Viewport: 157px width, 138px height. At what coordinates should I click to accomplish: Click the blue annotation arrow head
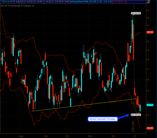tap(128, 115)
